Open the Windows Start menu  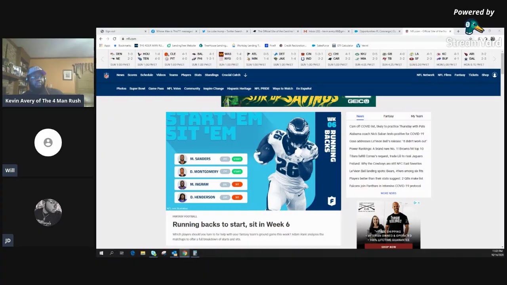point(101,253)
